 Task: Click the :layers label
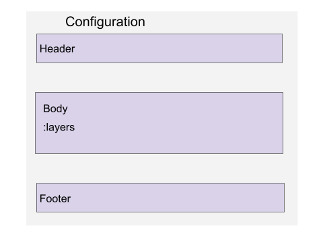click(x=59, y=128)
